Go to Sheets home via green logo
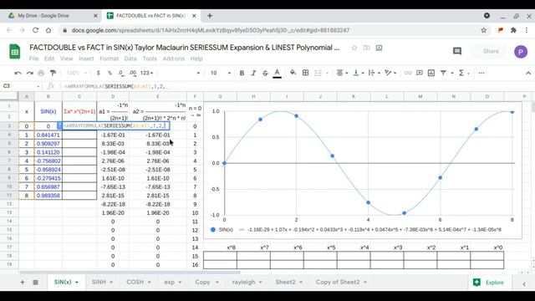535x301 pixels. pyautogui.click(x=15, y=52)
